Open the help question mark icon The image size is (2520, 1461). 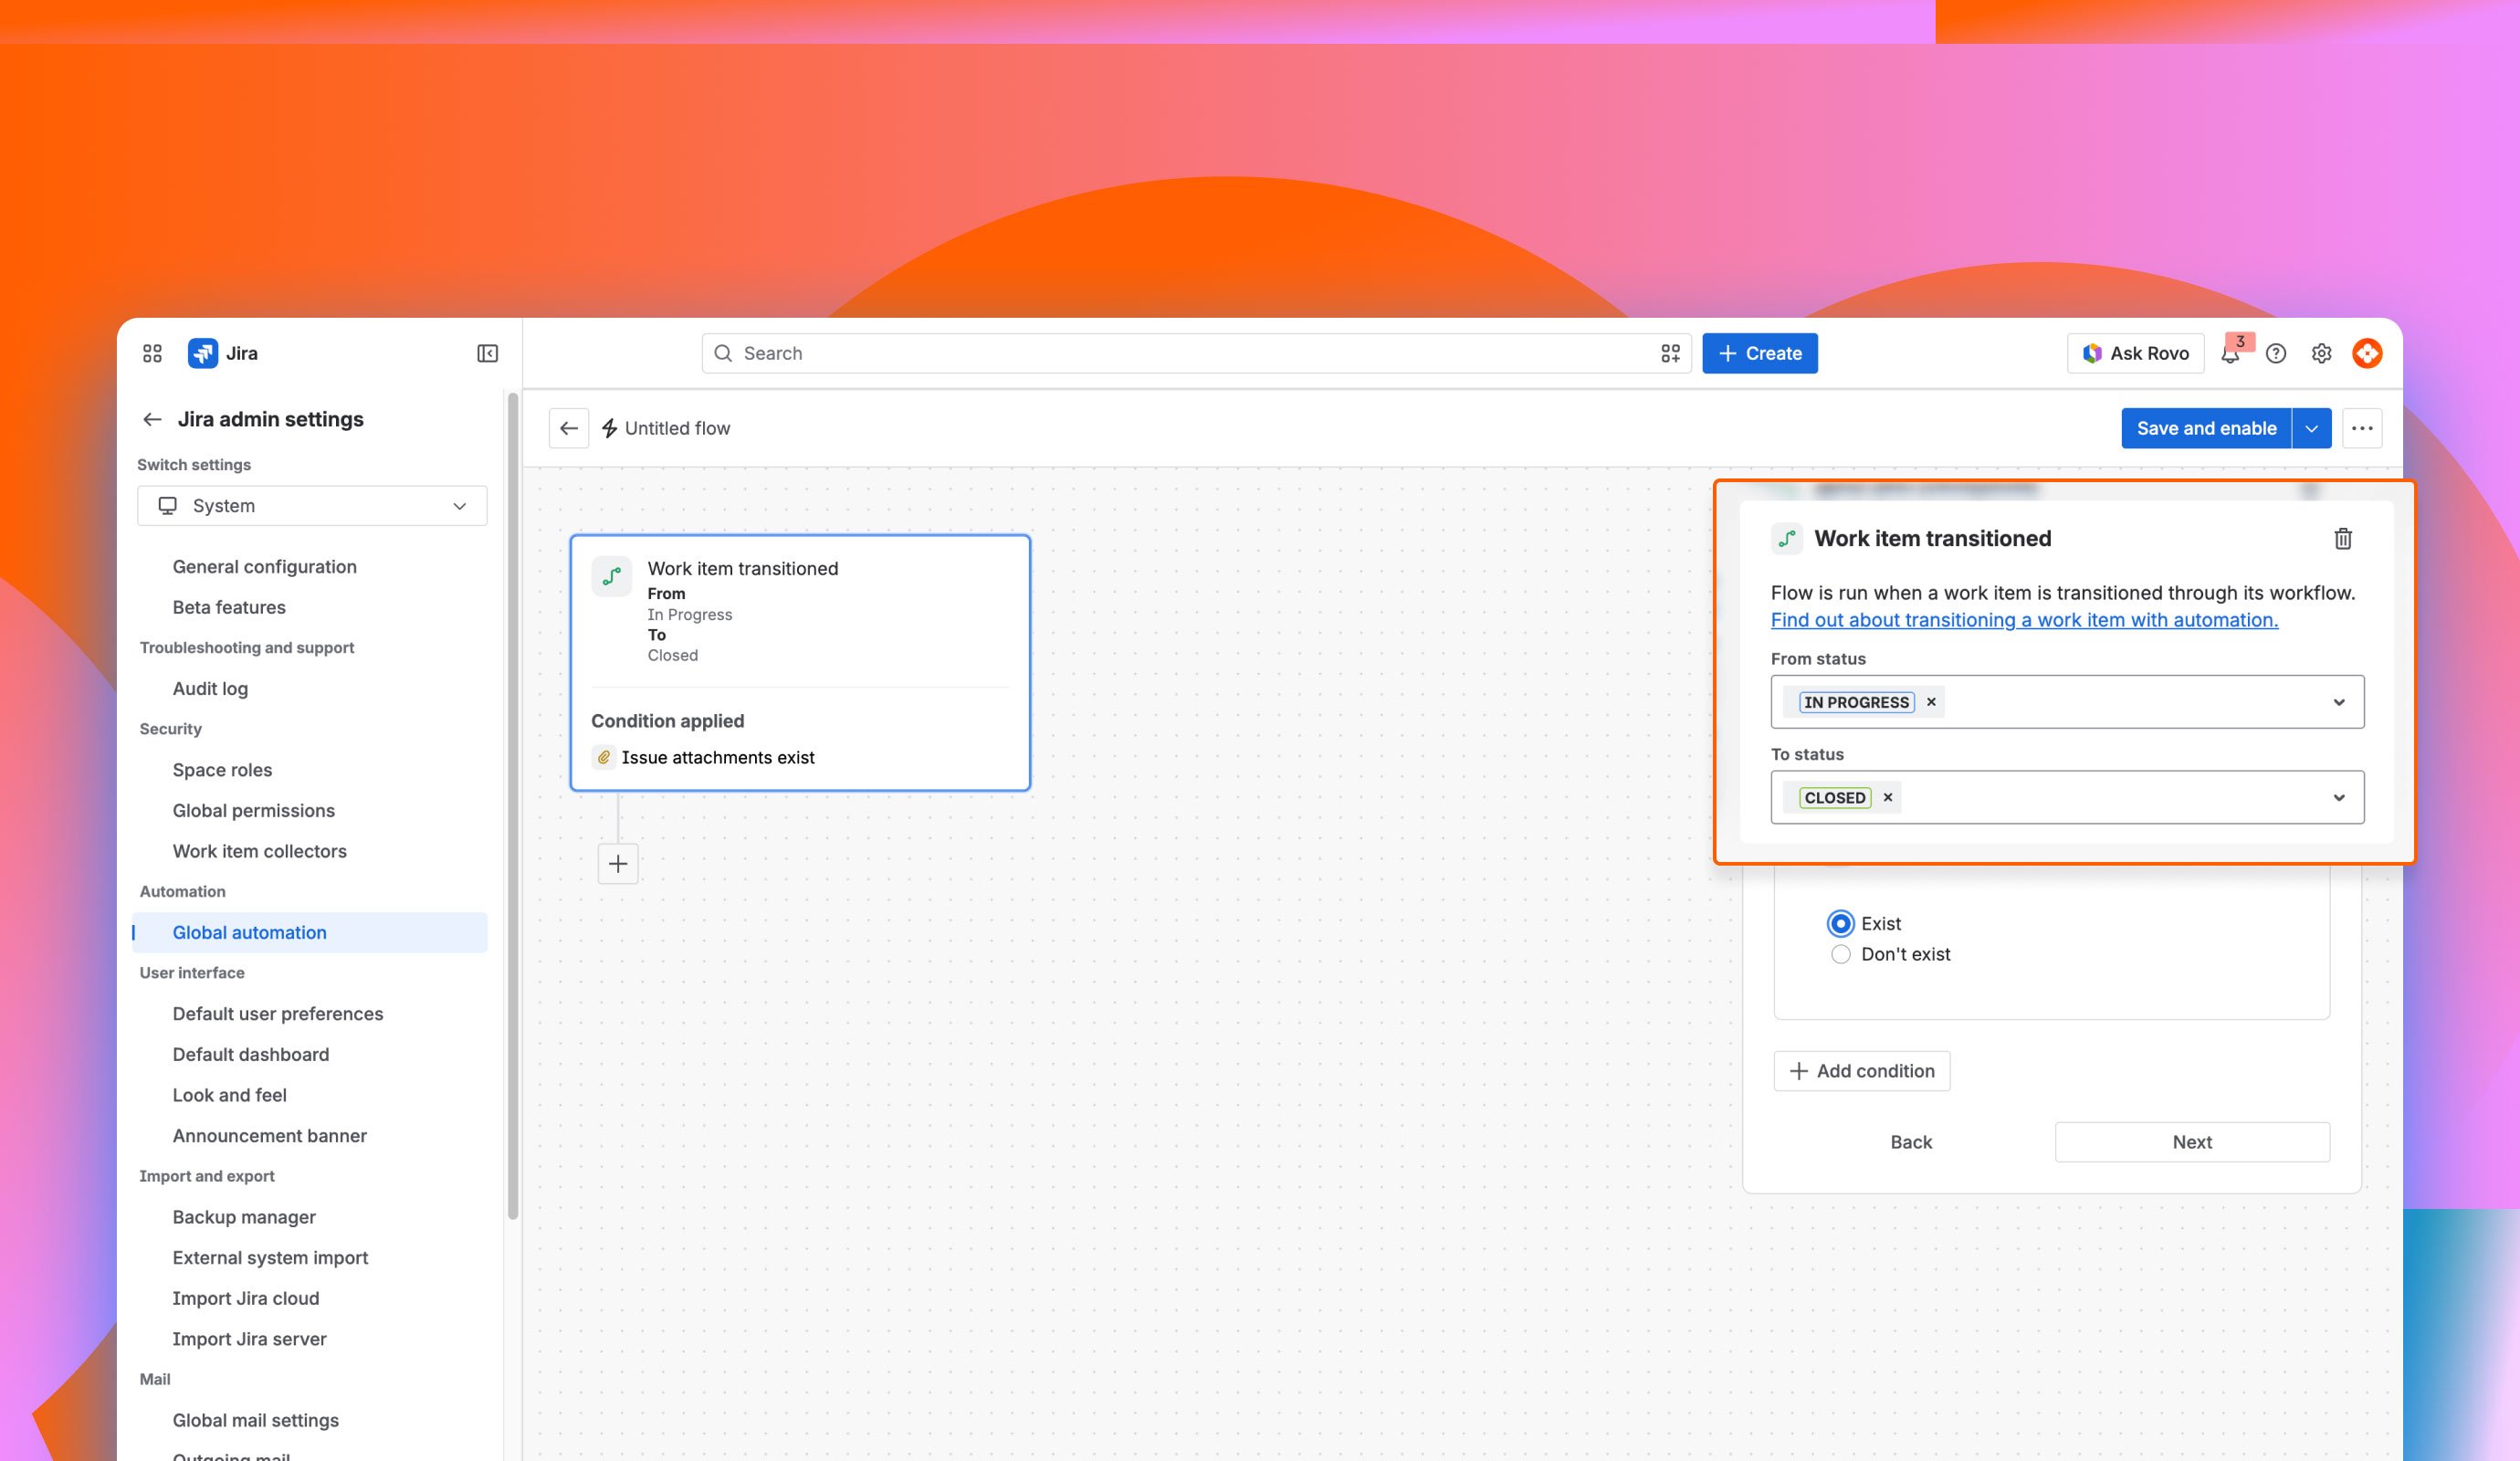pos(2276,353)
